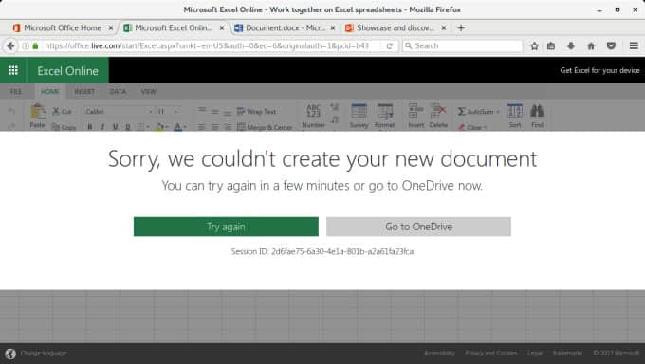645x364 pixels.
Task: Toggle underline formatting in ribbon
Action: pyautogui.click(x=115, y=127)
